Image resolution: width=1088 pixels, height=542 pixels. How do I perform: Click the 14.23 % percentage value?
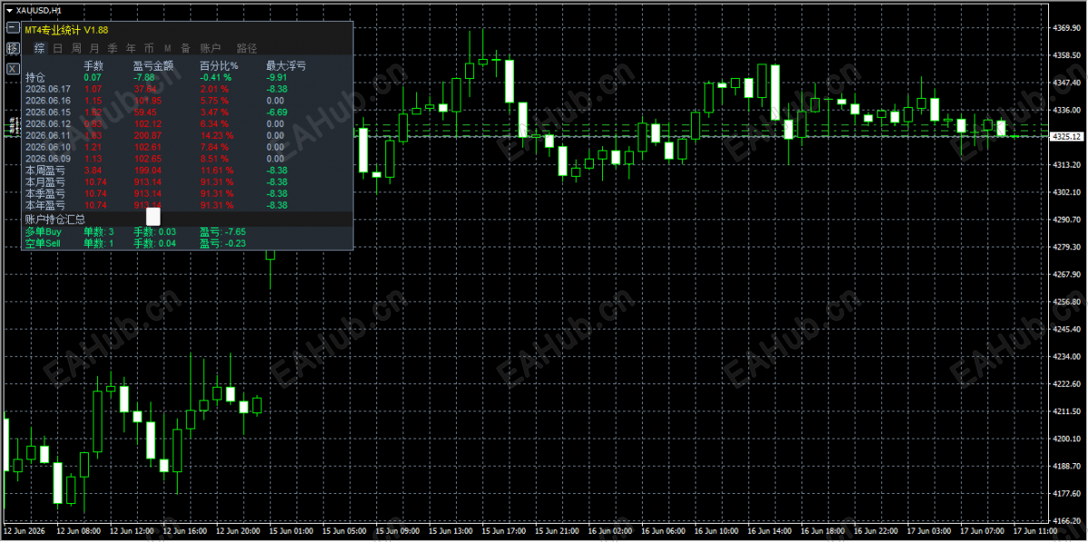click(217, 135)
